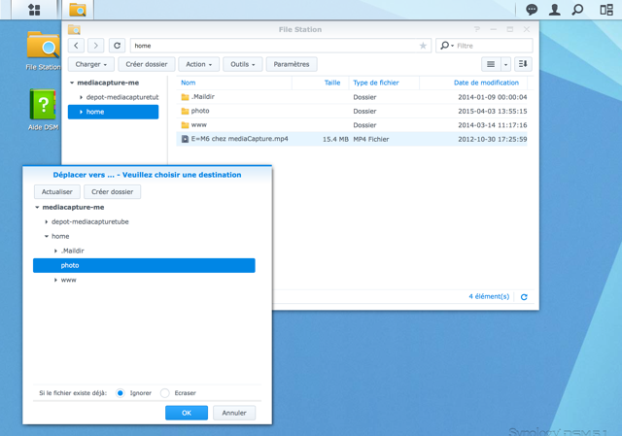The height and width of the screenshot is (436, 622).
Task: Refresh the current folder in toolbar
Action: (117, 46)
